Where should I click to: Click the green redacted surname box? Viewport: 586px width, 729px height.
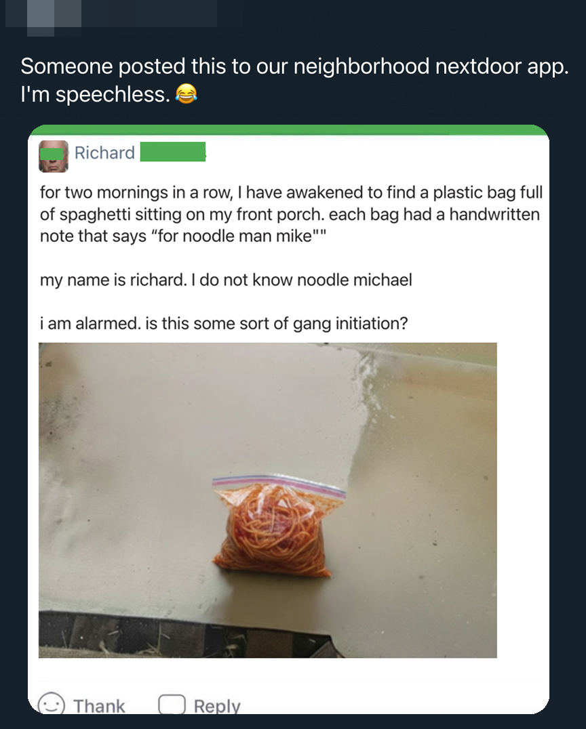point(172,152)
